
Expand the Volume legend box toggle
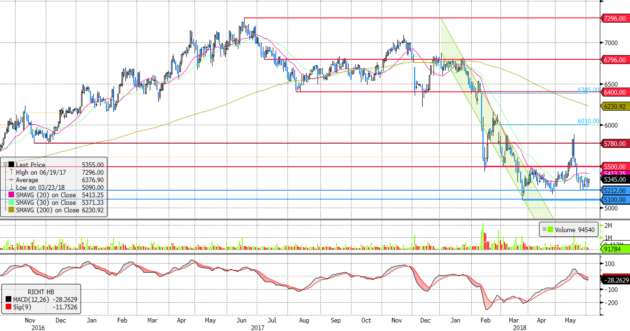[x=544, y=230]
